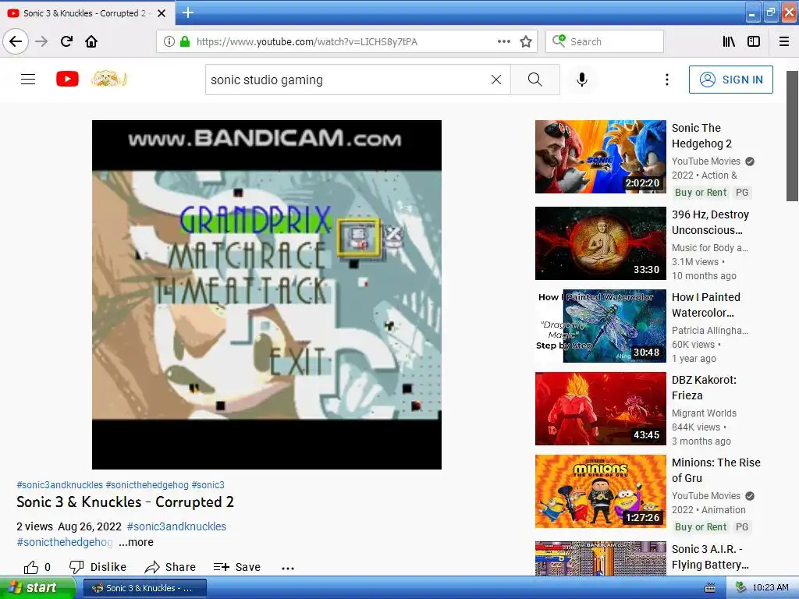Toggle the browser sidebar view
This screenshot has height=599, width=799.
[754, 41]
